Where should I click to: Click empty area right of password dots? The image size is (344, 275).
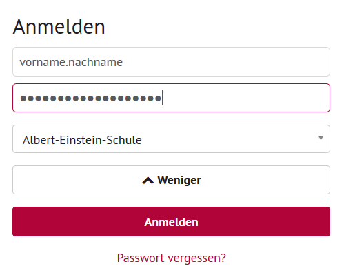click(246, 98)
